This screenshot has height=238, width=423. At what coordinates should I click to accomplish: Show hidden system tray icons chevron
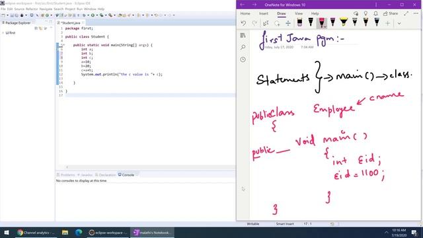pyautogui.click(x=386, y=232)
